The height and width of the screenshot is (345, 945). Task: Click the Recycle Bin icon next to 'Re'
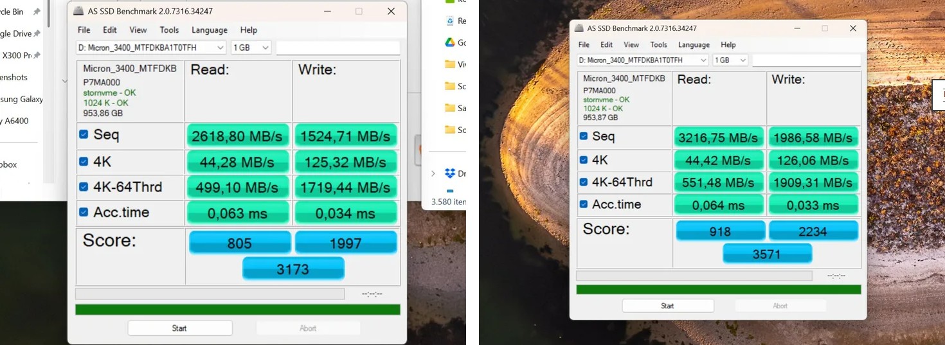point(450,21)
